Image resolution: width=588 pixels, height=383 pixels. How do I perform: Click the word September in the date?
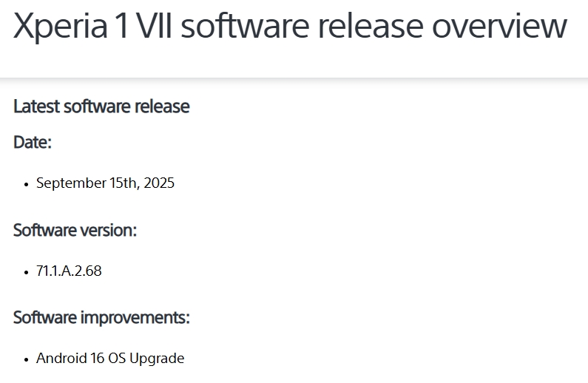[71, 183]
